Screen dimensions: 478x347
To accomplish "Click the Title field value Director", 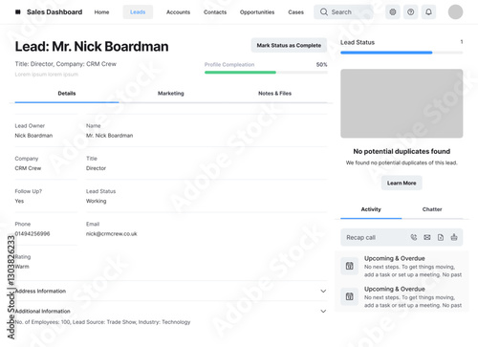I will pyautogui.click(x=96, y=168).
